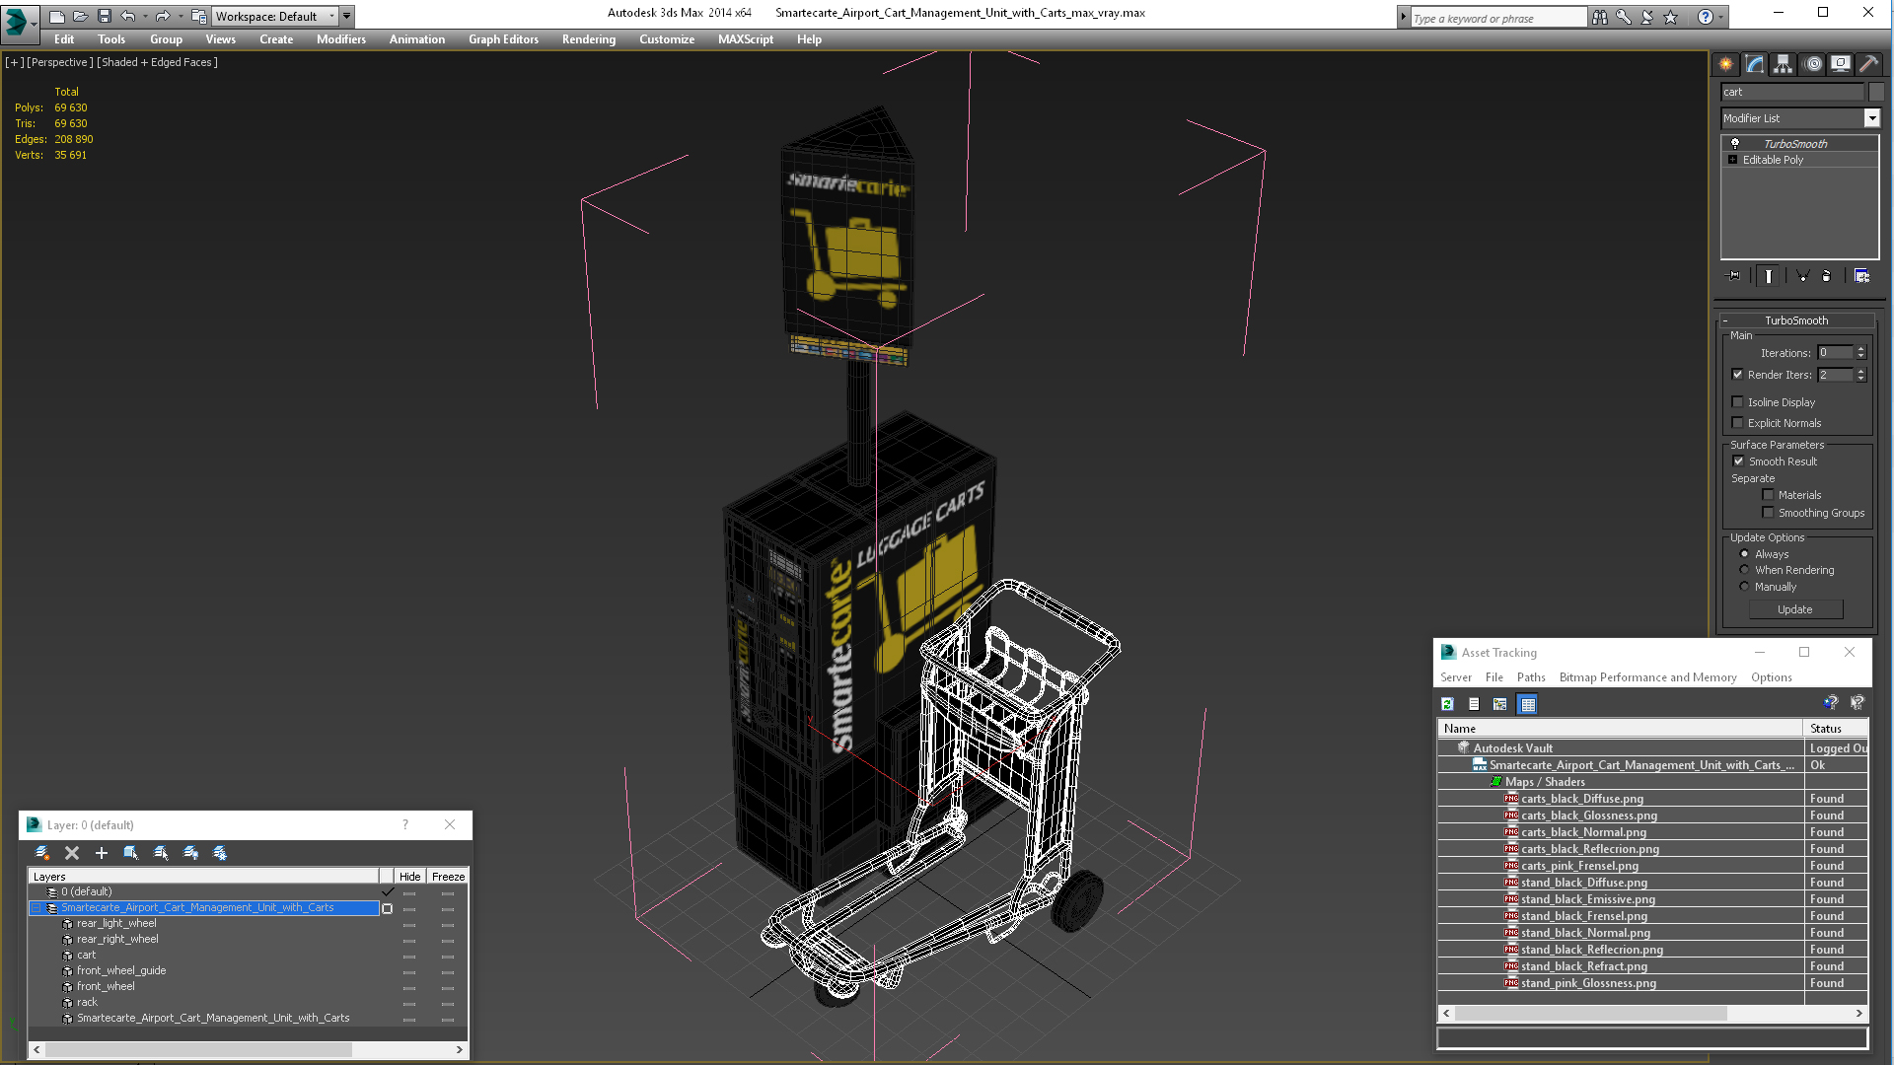1894x1065 pixels.
Task: Collapse Smartecarte layer tree in Layer dialog
Action: click(36, 908)
